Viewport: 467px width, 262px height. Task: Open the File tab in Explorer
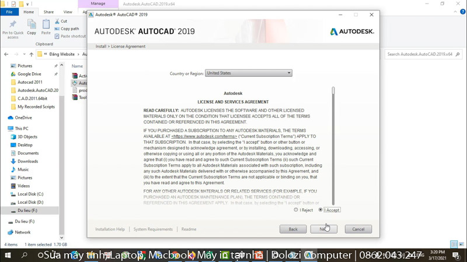click(9, 12)
